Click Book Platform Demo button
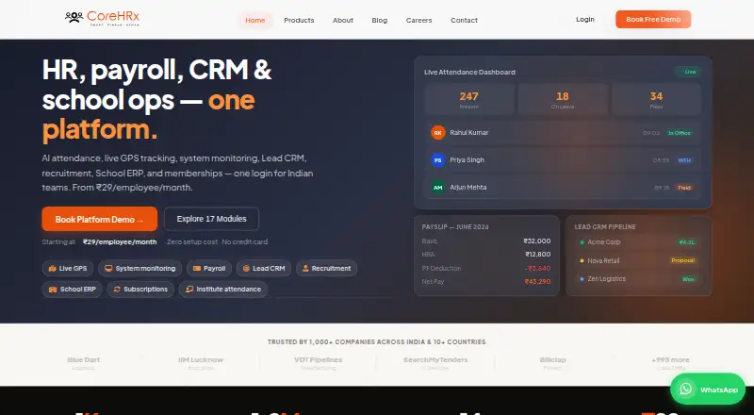 point(100,219)
